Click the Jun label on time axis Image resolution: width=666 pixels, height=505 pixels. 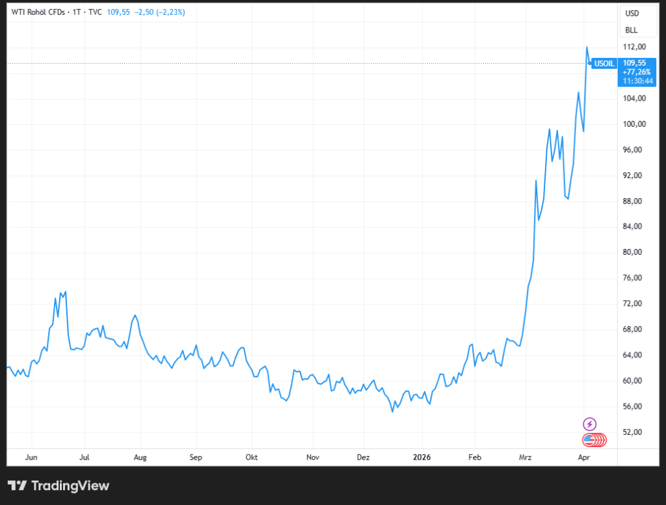pyautogui.click(x=31, y=458)
